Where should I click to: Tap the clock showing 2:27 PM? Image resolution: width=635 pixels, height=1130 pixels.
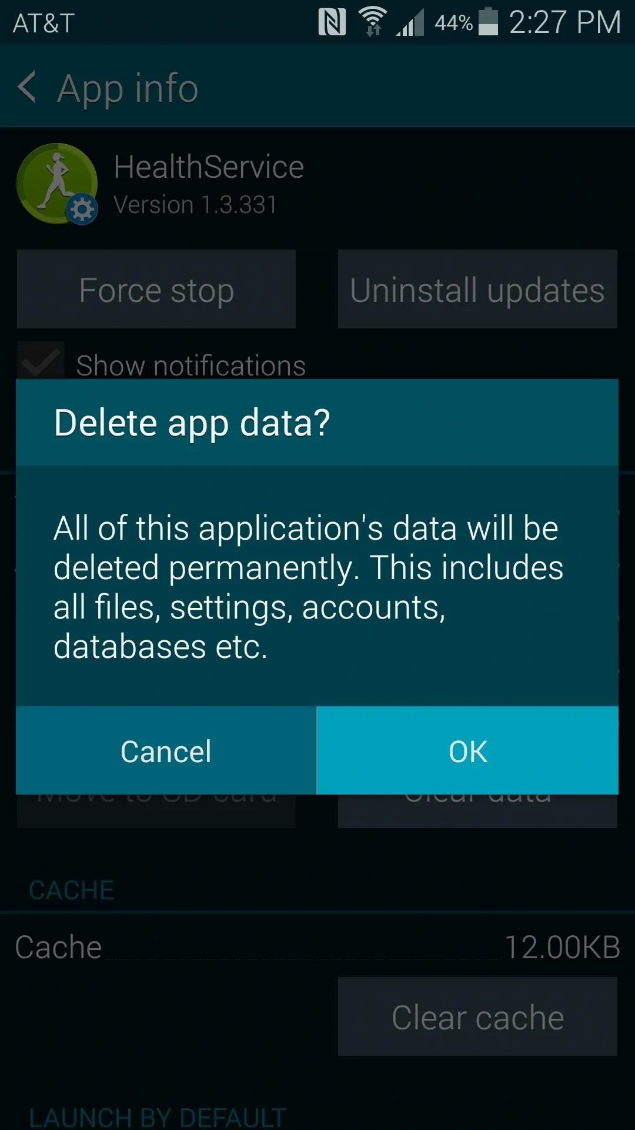565,22
